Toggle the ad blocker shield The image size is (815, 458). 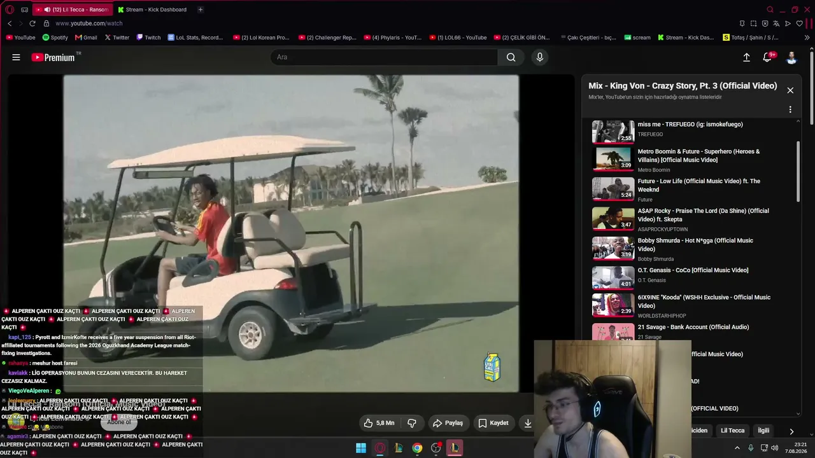765,24
